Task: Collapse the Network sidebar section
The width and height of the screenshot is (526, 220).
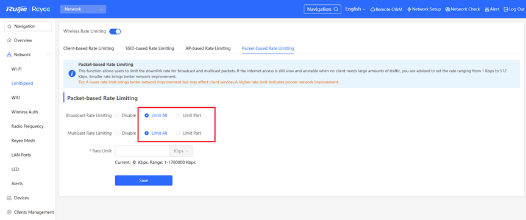Action: (x=48, y=55)
